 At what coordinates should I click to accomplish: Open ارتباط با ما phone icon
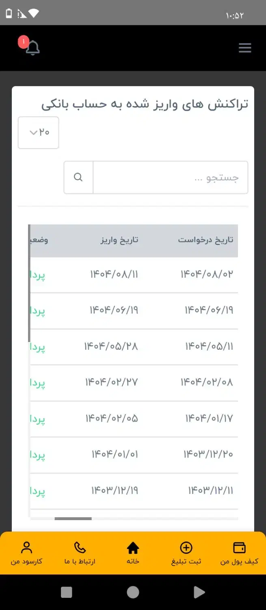pos(80,548)
